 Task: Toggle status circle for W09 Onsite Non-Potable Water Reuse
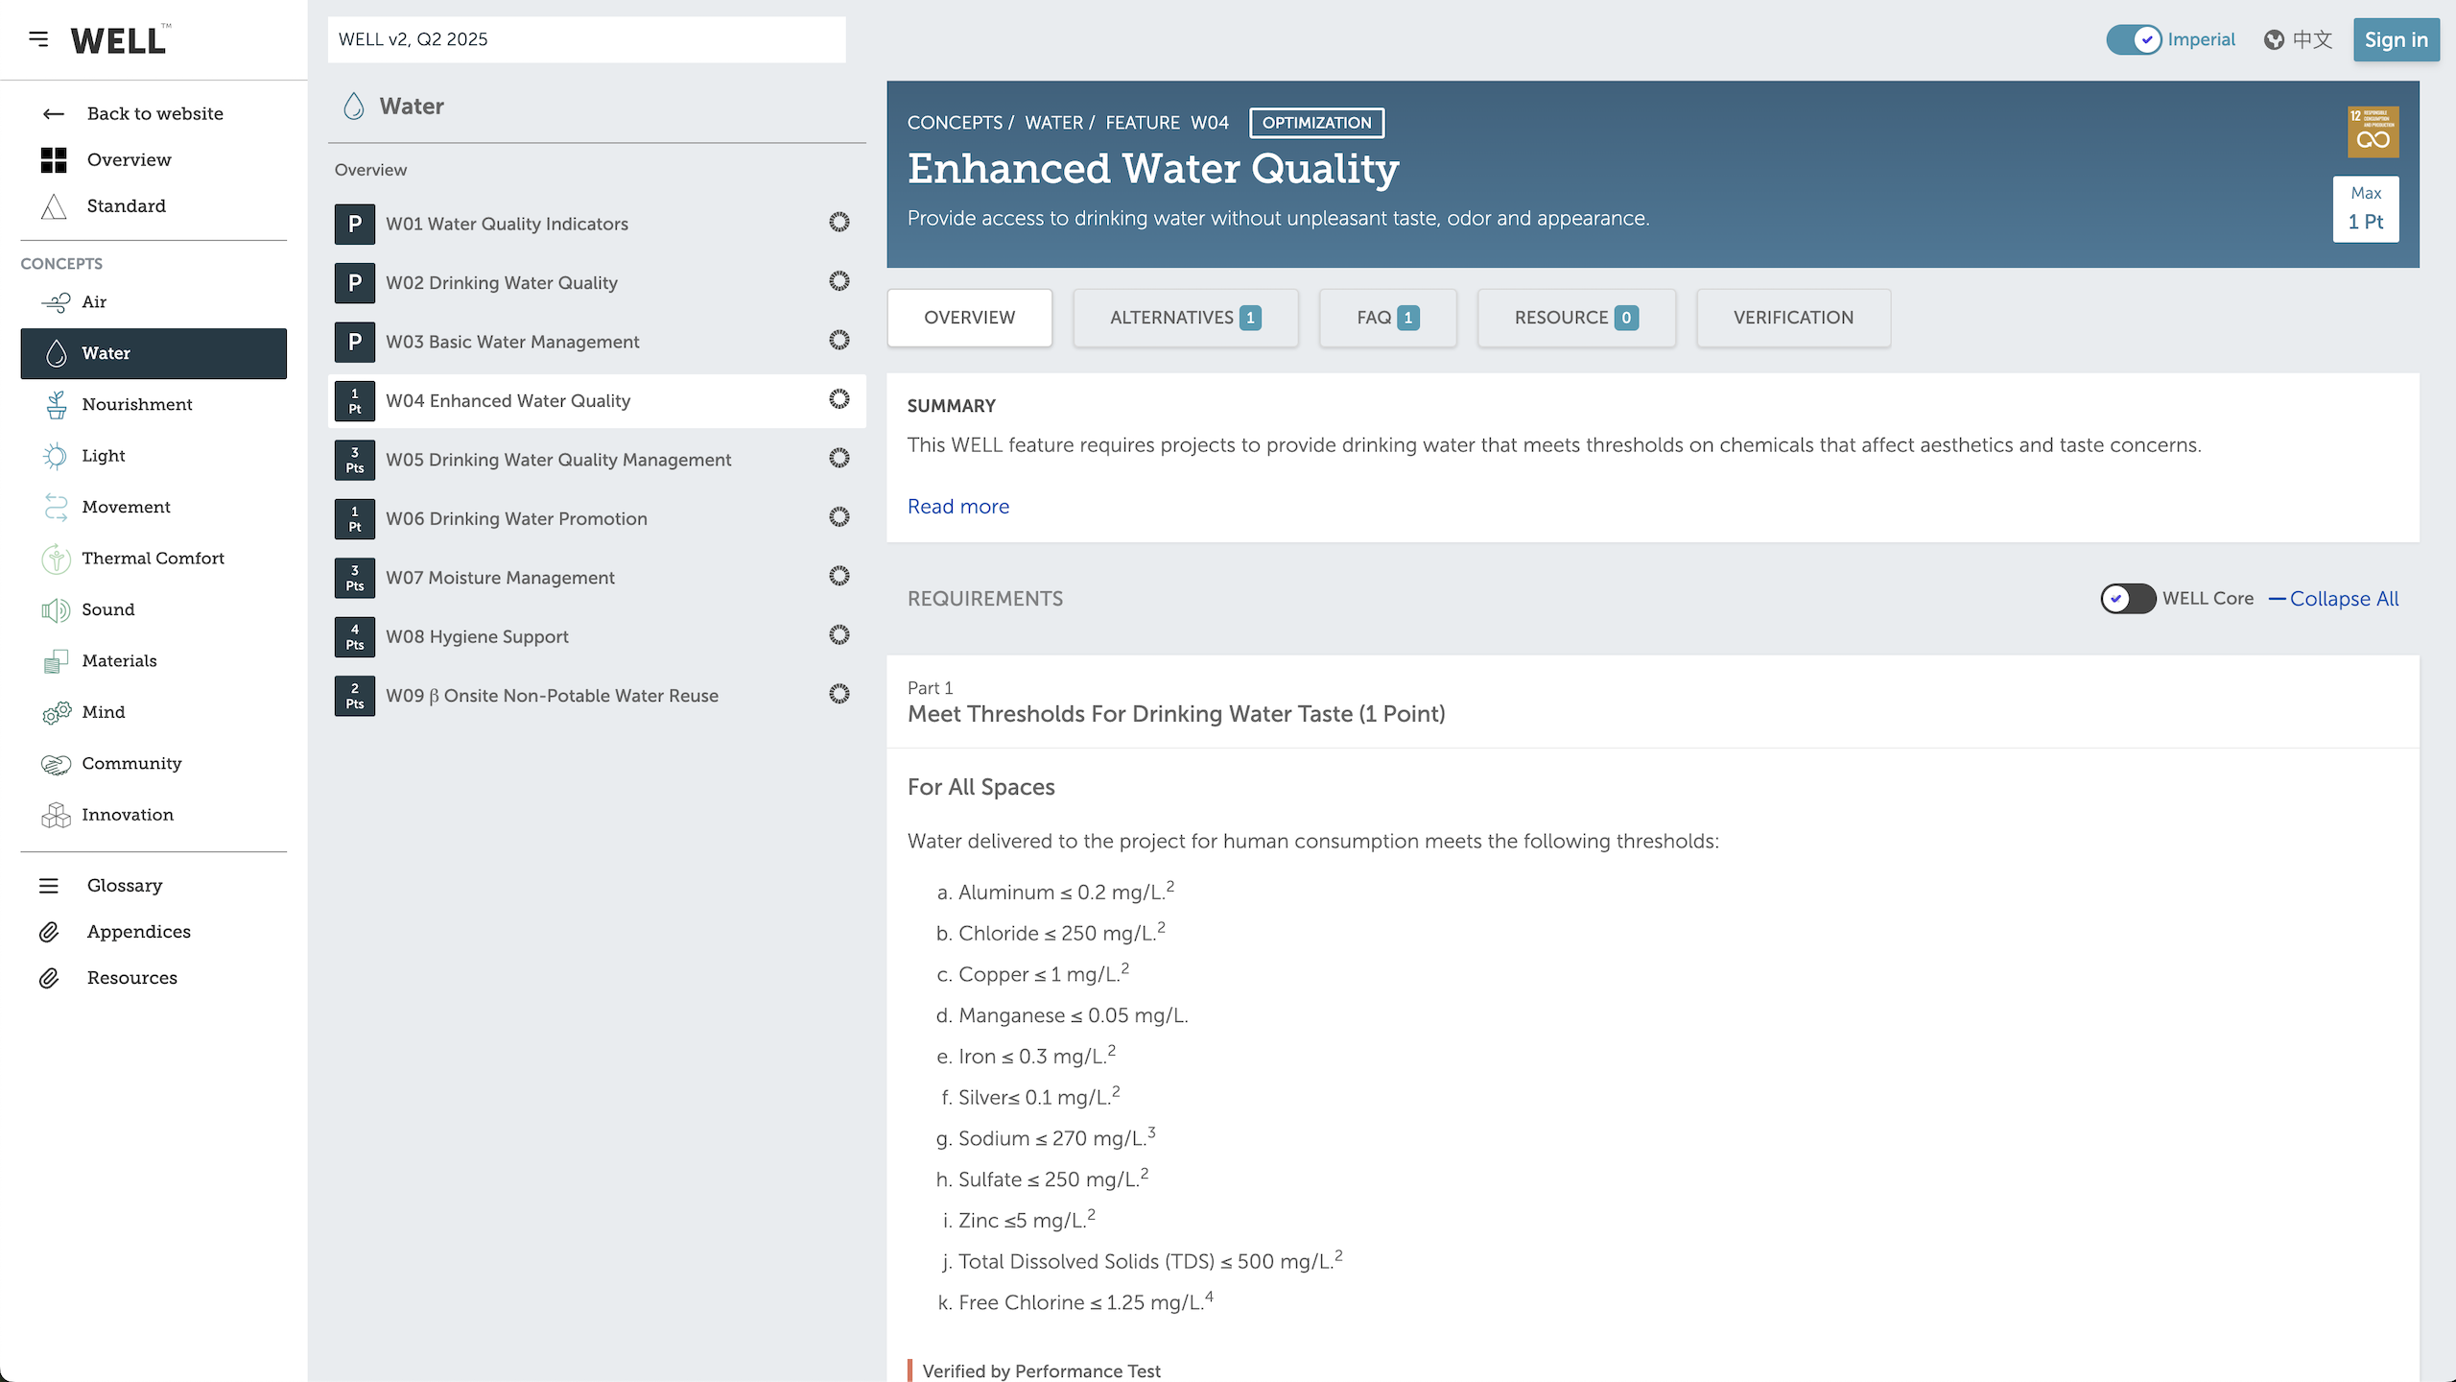point(839,695)
